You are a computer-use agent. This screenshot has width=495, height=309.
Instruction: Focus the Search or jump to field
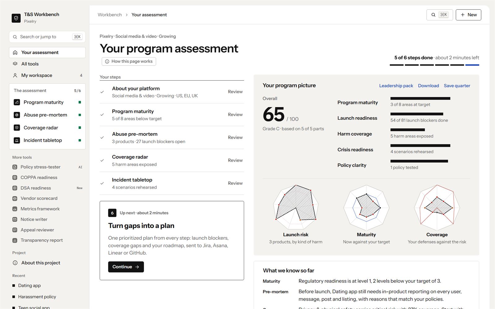click(47, 37)
